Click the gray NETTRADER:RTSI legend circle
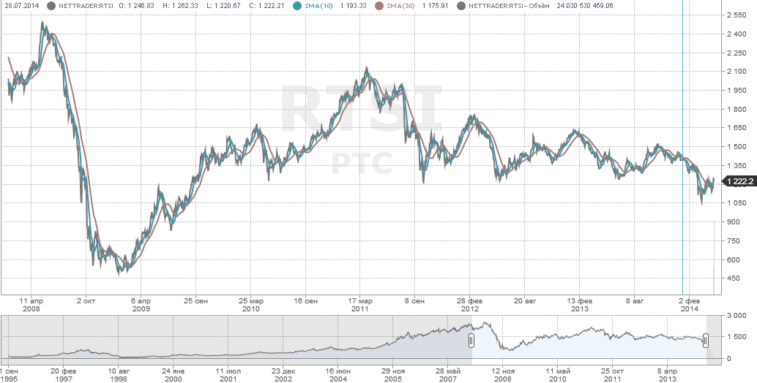Screen dimensions: 757x383 click(51, 6)
